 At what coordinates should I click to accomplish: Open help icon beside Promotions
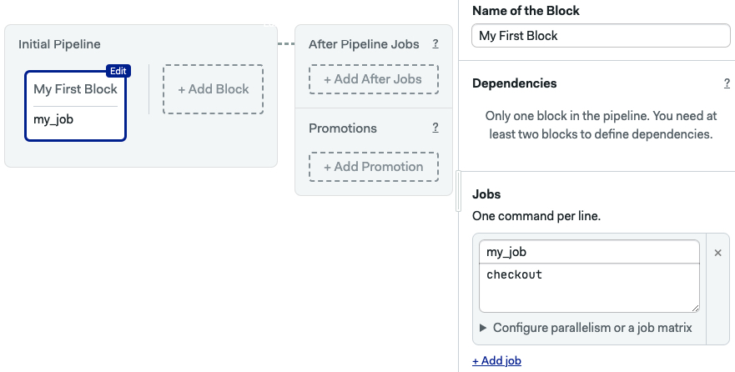[x=435, y=128]
